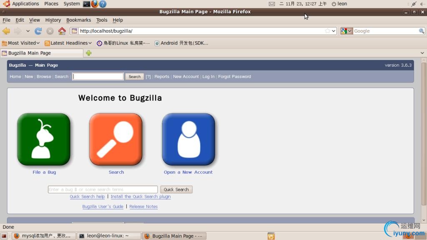Viewport: 427px width, 240px height.
Task: Click the volume icon in the top panel
Action: 422,4
